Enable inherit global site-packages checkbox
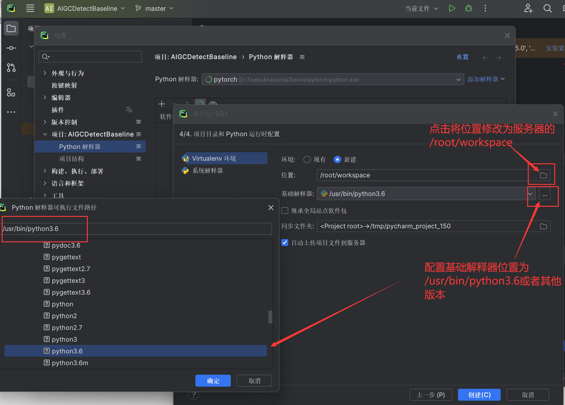565x405 pixels. point(285,211)
